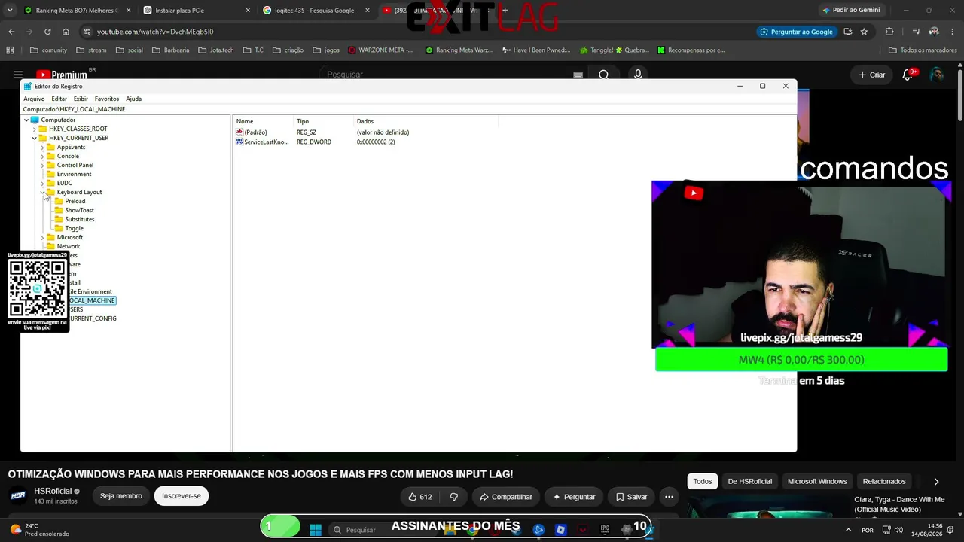Save the video with Salvar button
This screenshot has height=542, width=964.
tap(631, 497)
